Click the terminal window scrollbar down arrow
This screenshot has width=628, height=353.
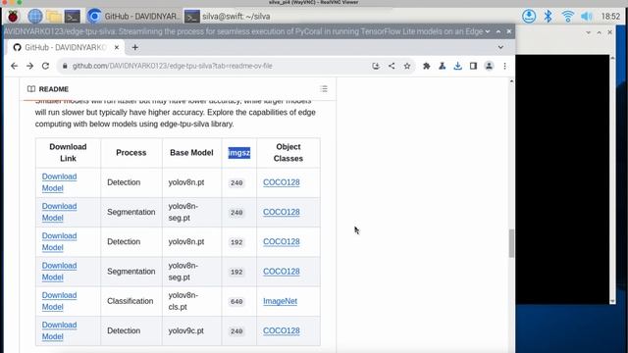(x=612, y=301)
